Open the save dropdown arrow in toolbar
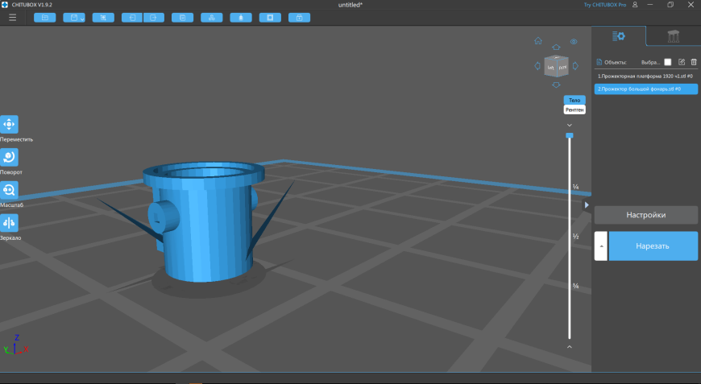Viewport: 701px width, 384px height. (x=81, y=18)
